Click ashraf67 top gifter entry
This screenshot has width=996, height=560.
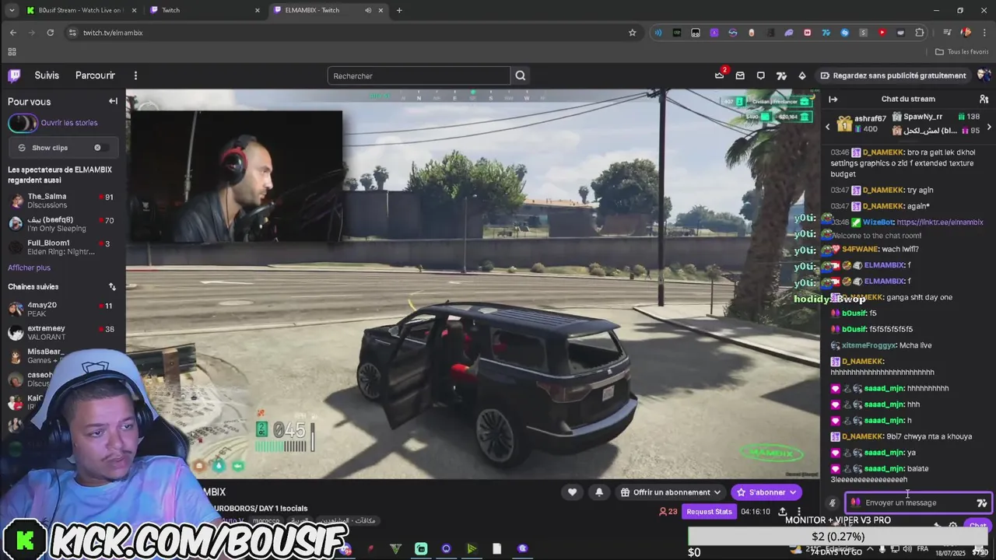[x=861, y=123]
